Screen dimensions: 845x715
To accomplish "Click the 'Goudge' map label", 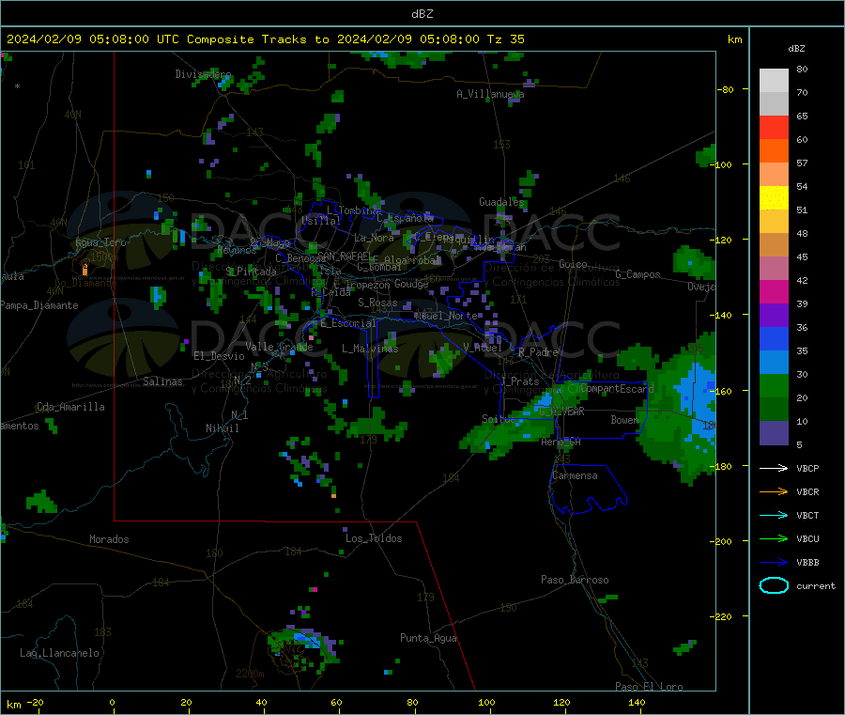I will coord(411,284).
